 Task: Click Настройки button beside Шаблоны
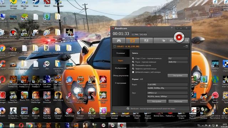156,101
